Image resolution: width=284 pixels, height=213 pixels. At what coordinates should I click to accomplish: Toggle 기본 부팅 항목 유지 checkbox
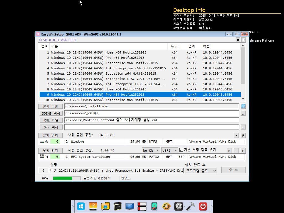[x=181, y=150]
